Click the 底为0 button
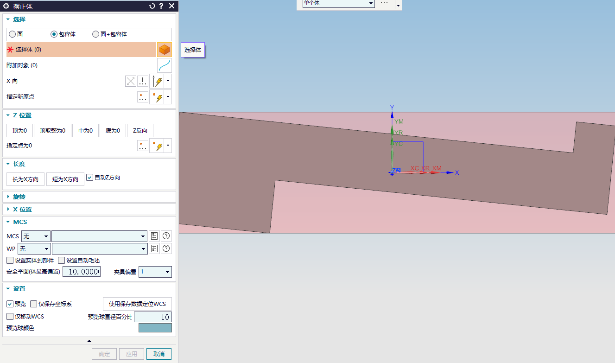 (x=113, y=131)
